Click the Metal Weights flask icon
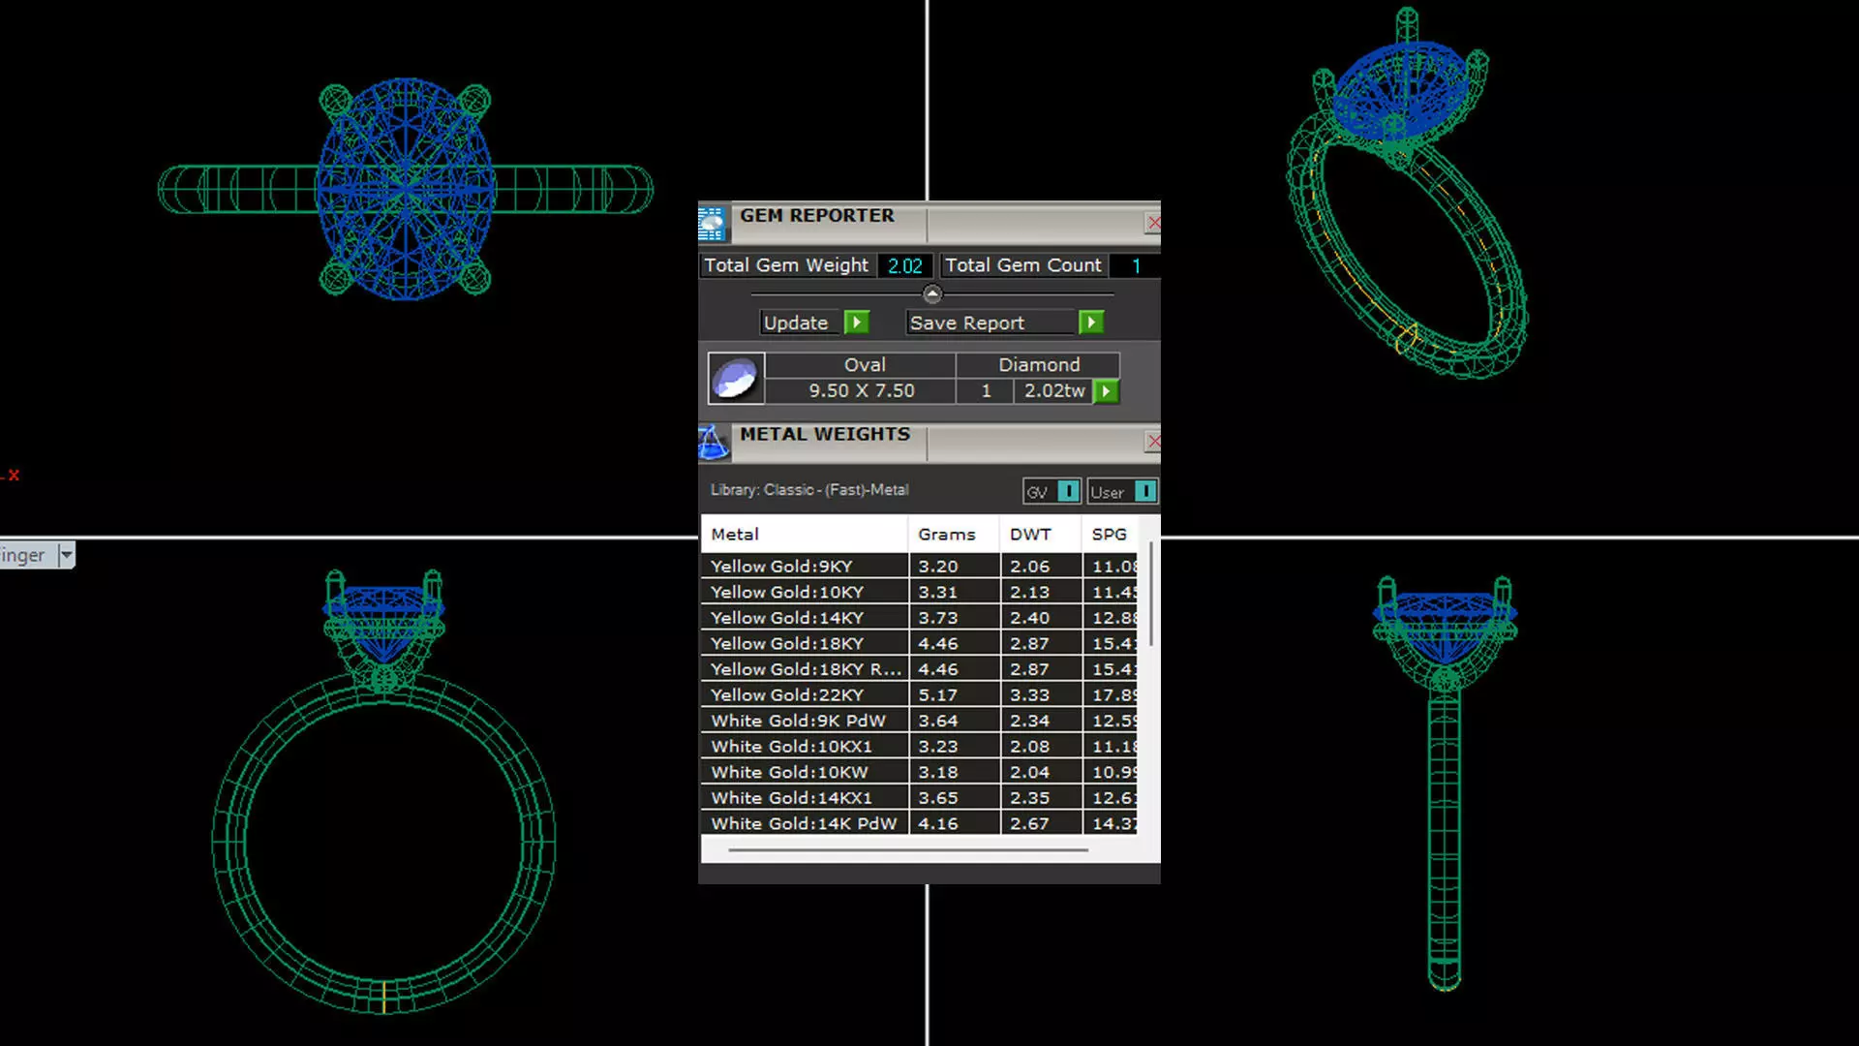The width and height of the screenshot is (1859, 1046). point(713,443)
